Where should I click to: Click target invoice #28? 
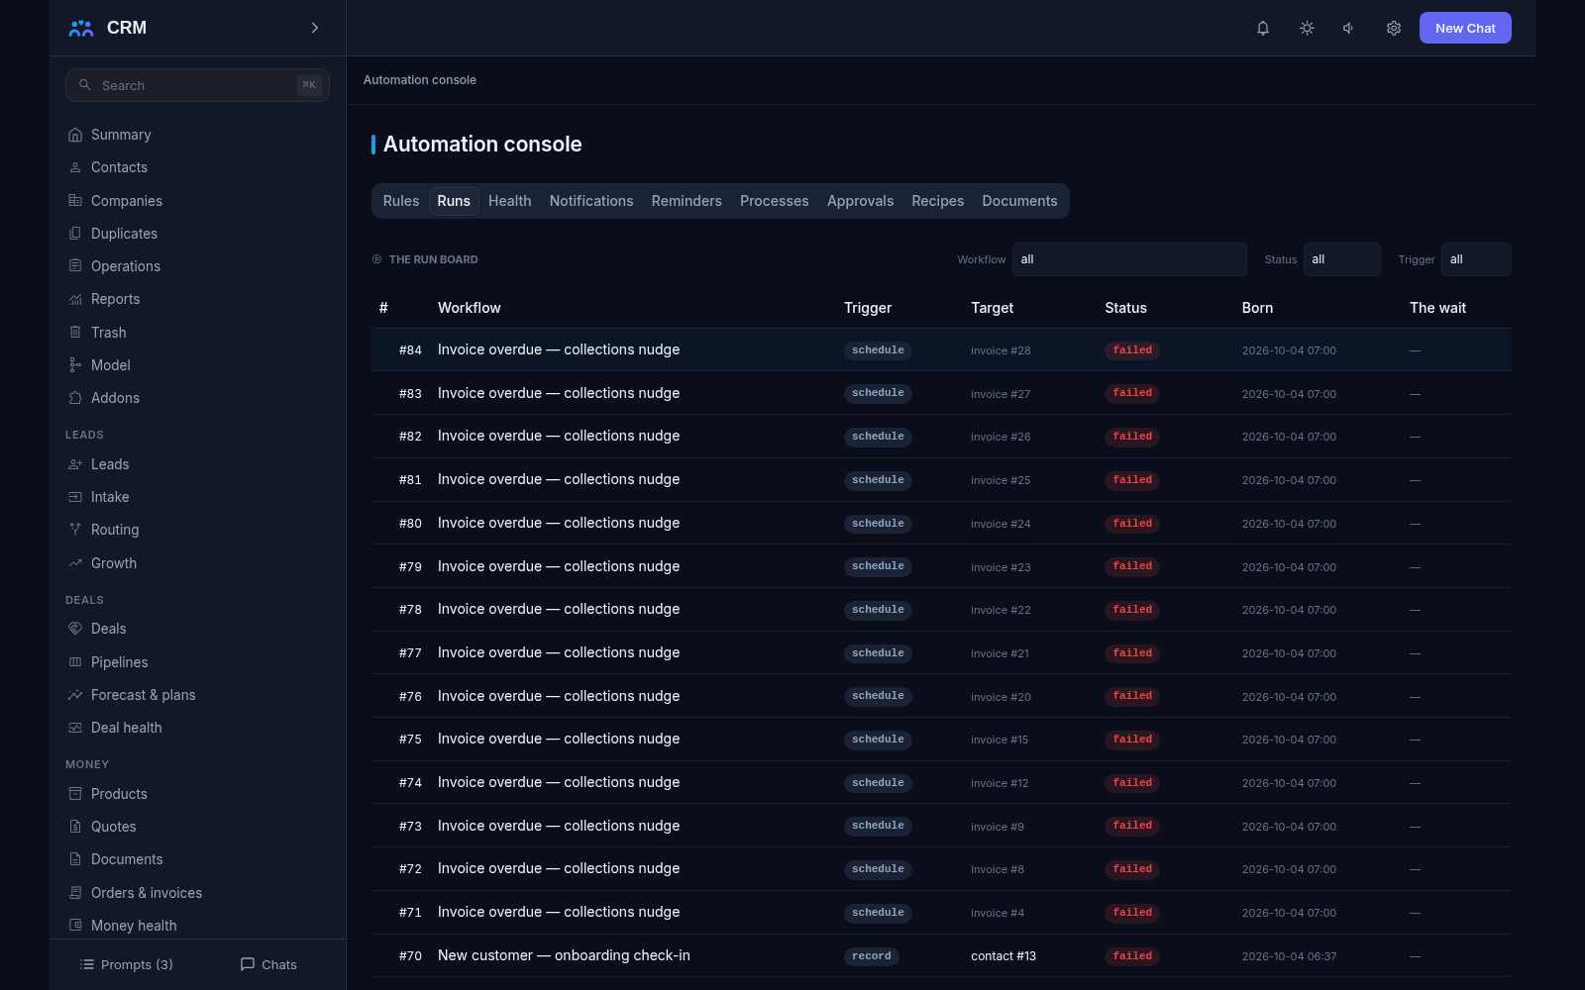(1001, 350)
